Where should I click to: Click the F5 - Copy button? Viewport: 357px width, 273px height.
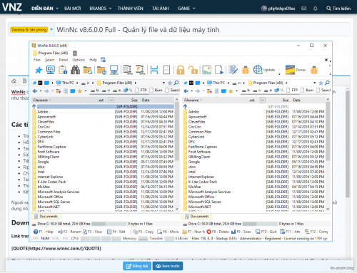(143, 232)
